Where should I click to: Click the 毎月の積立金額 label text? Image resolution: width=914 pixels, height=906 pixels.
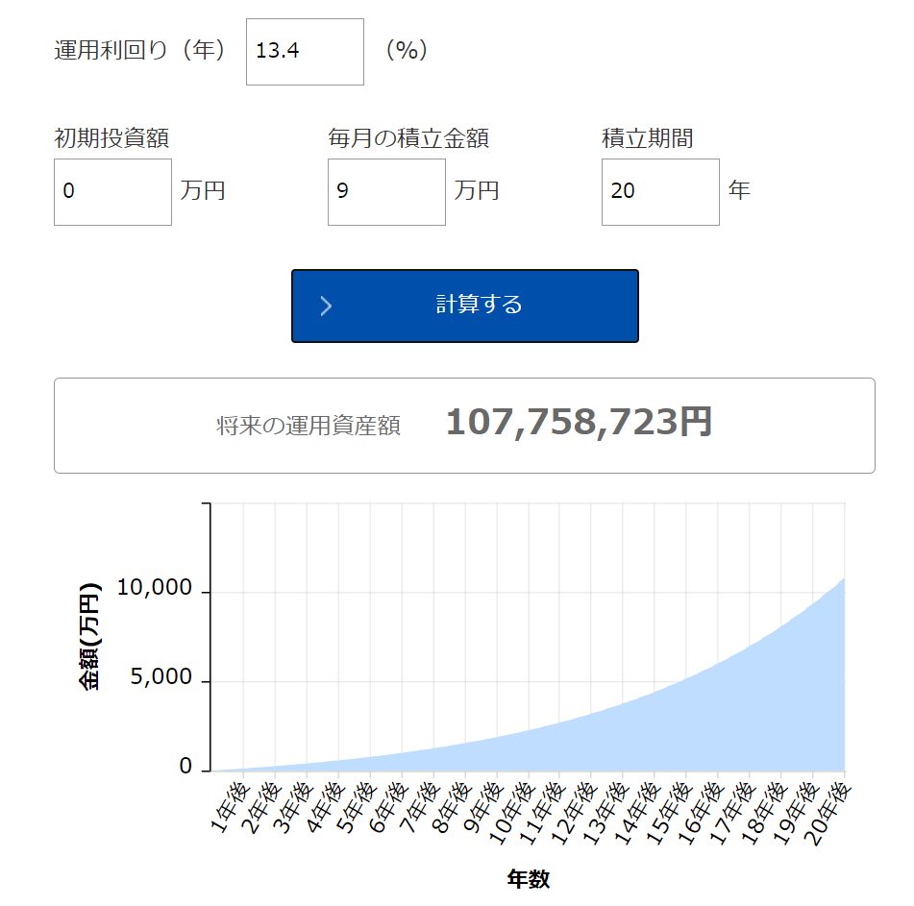click(408, 138)
